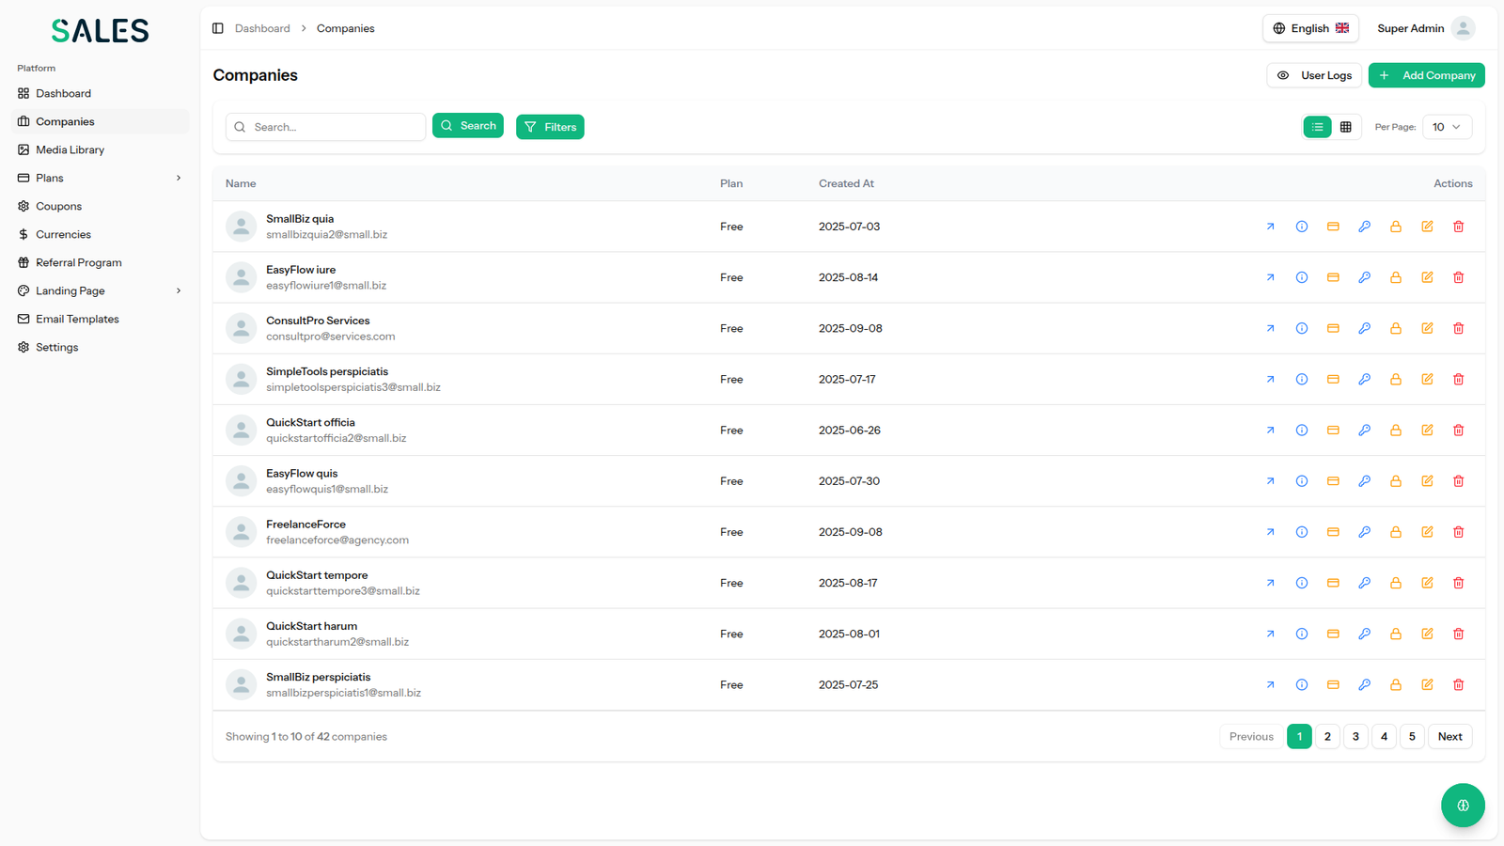Switch to list view

click(1317, 127)
